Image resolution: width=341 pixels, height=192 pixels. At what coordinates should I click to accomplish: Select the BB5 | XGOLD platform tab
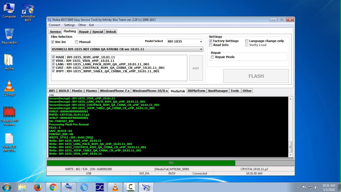point(59,91)
